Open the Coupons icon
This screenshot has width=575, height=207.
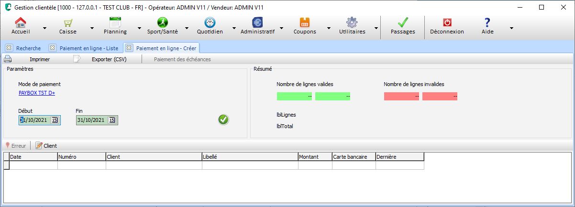[305, 23]
